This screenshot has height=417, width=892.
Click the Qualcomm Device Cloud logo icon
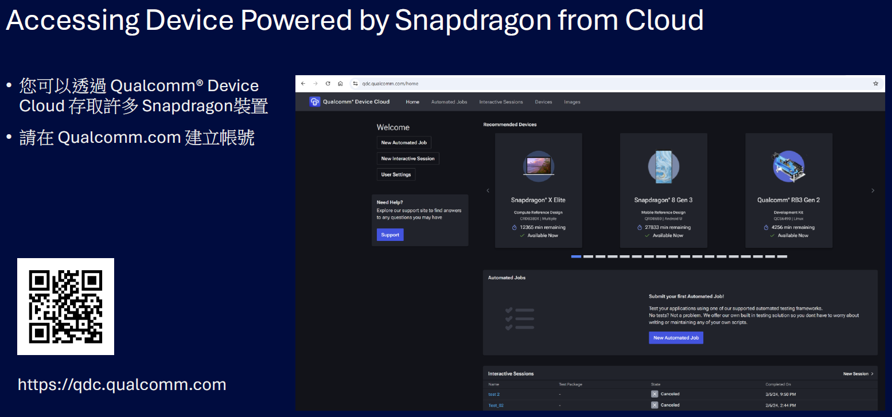(x=315, y=102)
